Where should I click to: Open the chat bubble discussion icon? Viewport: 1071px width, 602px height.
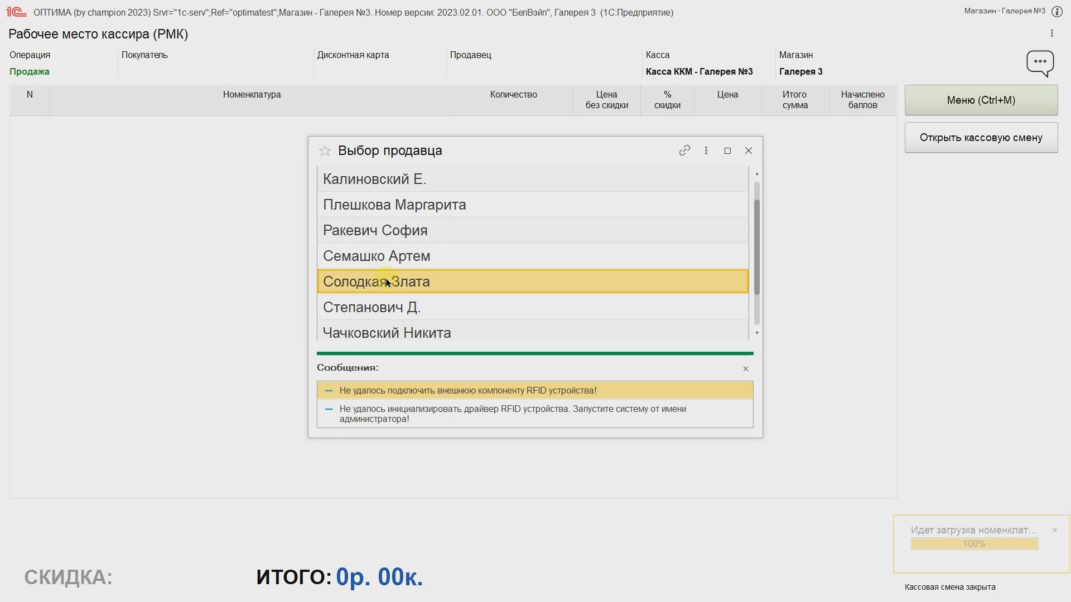click(1040, 63)
